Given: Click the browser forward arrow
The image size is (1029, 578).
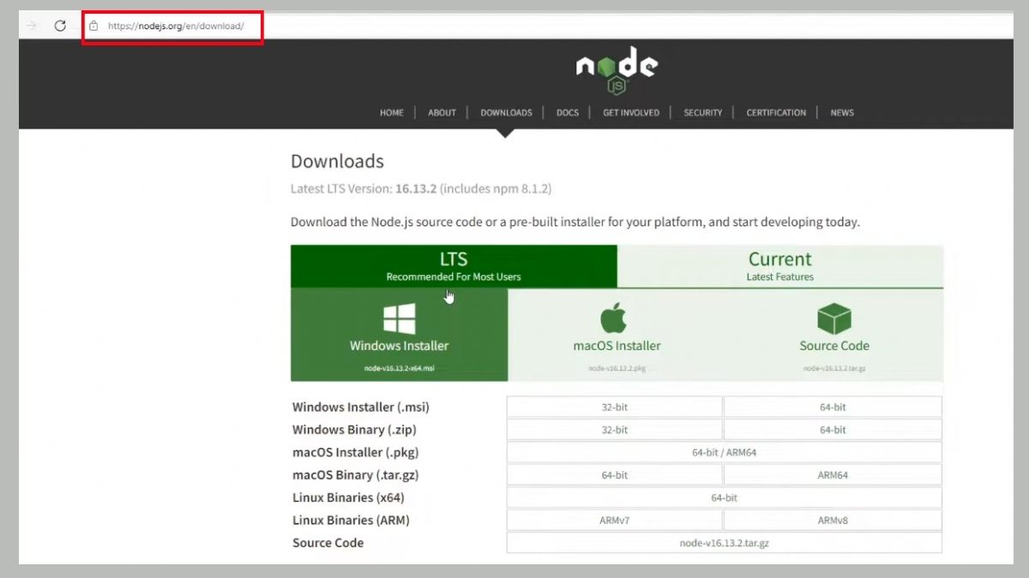Looking at the screenshot, I should [x=32, y=26].
